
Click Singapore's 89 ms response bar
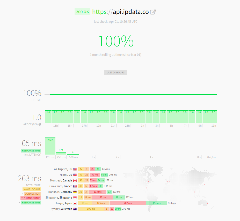tap(119, 198)
